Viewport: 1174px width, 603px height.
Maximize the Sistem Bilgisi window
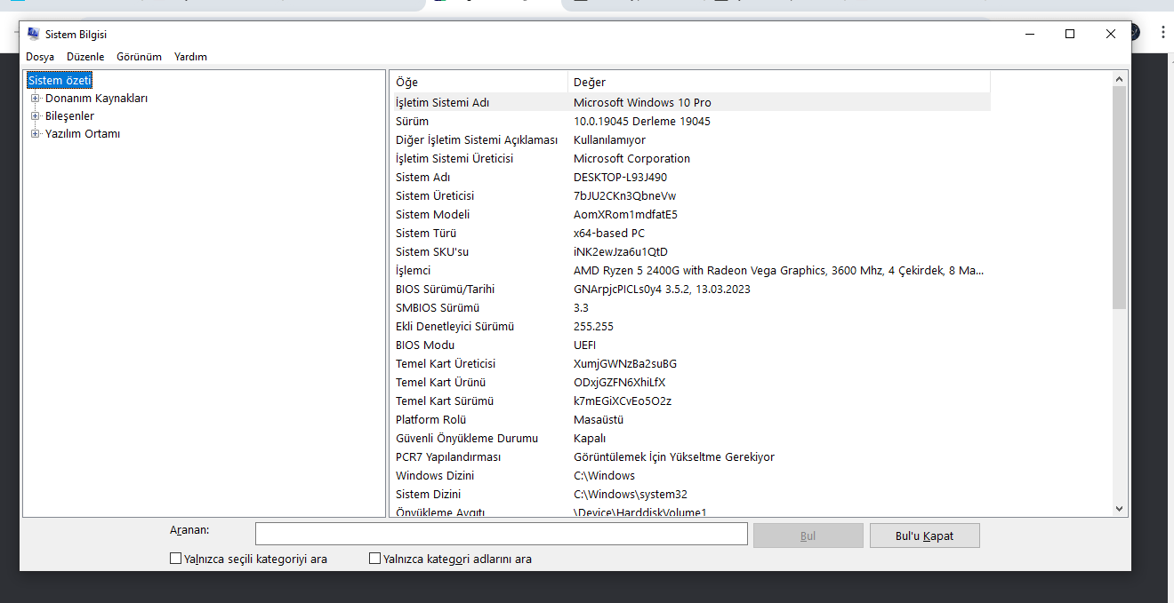1070,34
